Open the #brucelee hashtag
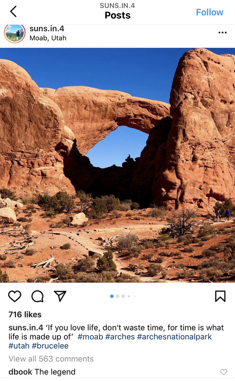 (x=50, y=346)
